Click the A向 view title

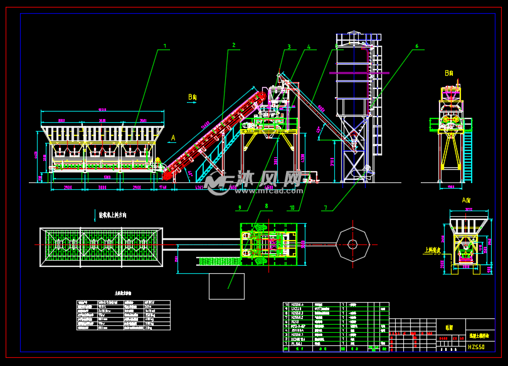click(466, 201)
